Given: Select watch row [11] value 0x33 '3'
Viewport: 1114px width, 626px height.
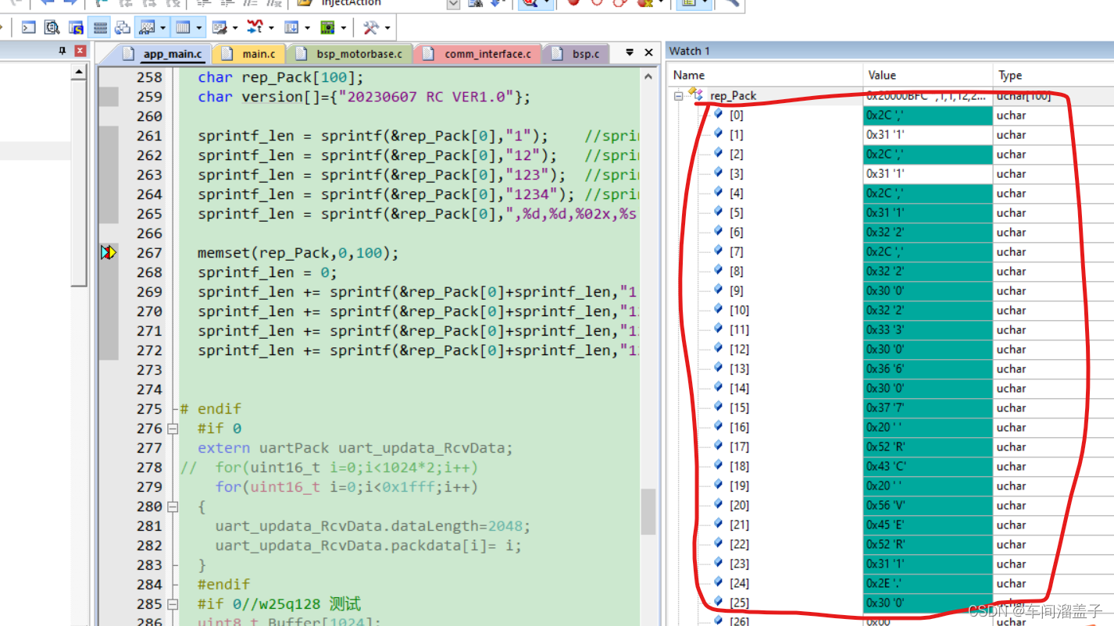Looking at the screenshot, I should coord(928,330).
